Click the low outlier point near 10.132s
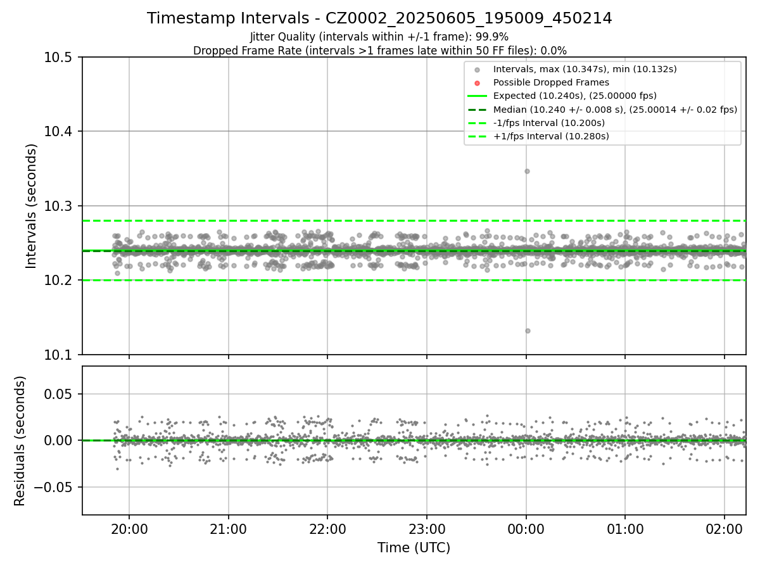 tap(528, 331)
